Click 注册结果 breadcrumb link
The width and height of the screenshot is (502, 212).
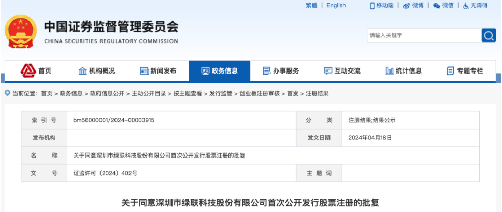pyautogui.click(x=317, y=94)
